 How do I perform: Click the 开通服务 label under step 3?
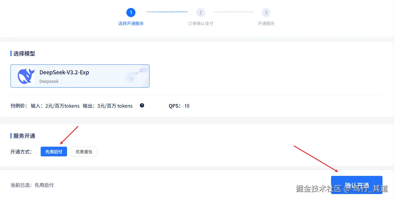coord(266,23)
